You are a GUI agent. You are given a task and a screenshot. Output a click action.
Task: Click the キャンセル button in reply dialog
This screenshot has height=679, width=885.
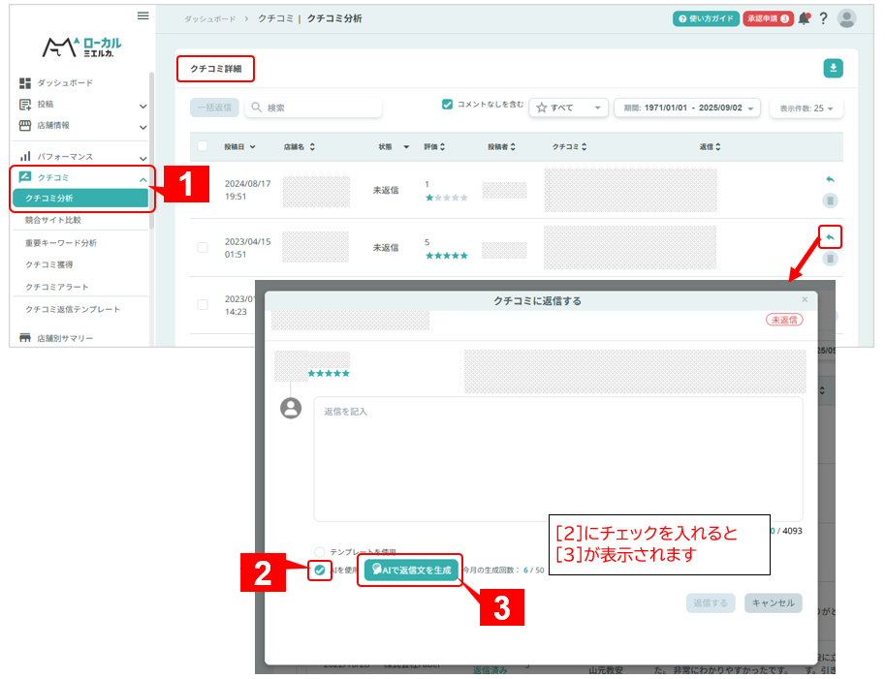773,602
